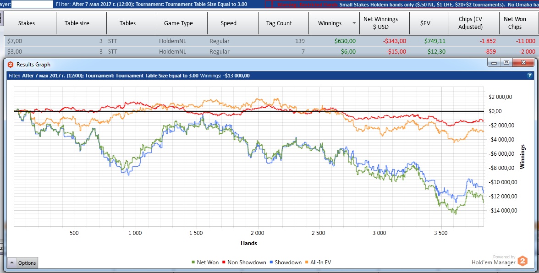Click the help question mark icon
This screenshot has width=539, height=273.
(x=530, y=75)
